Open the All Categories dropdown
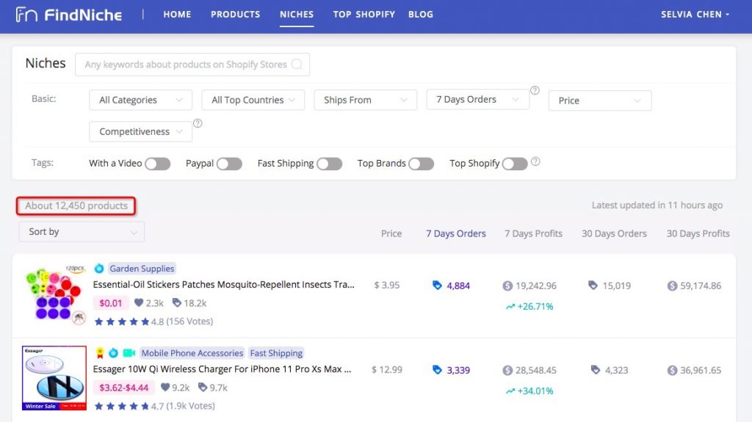The width and height of the screenshot is (752, 422). coord(140,100)
